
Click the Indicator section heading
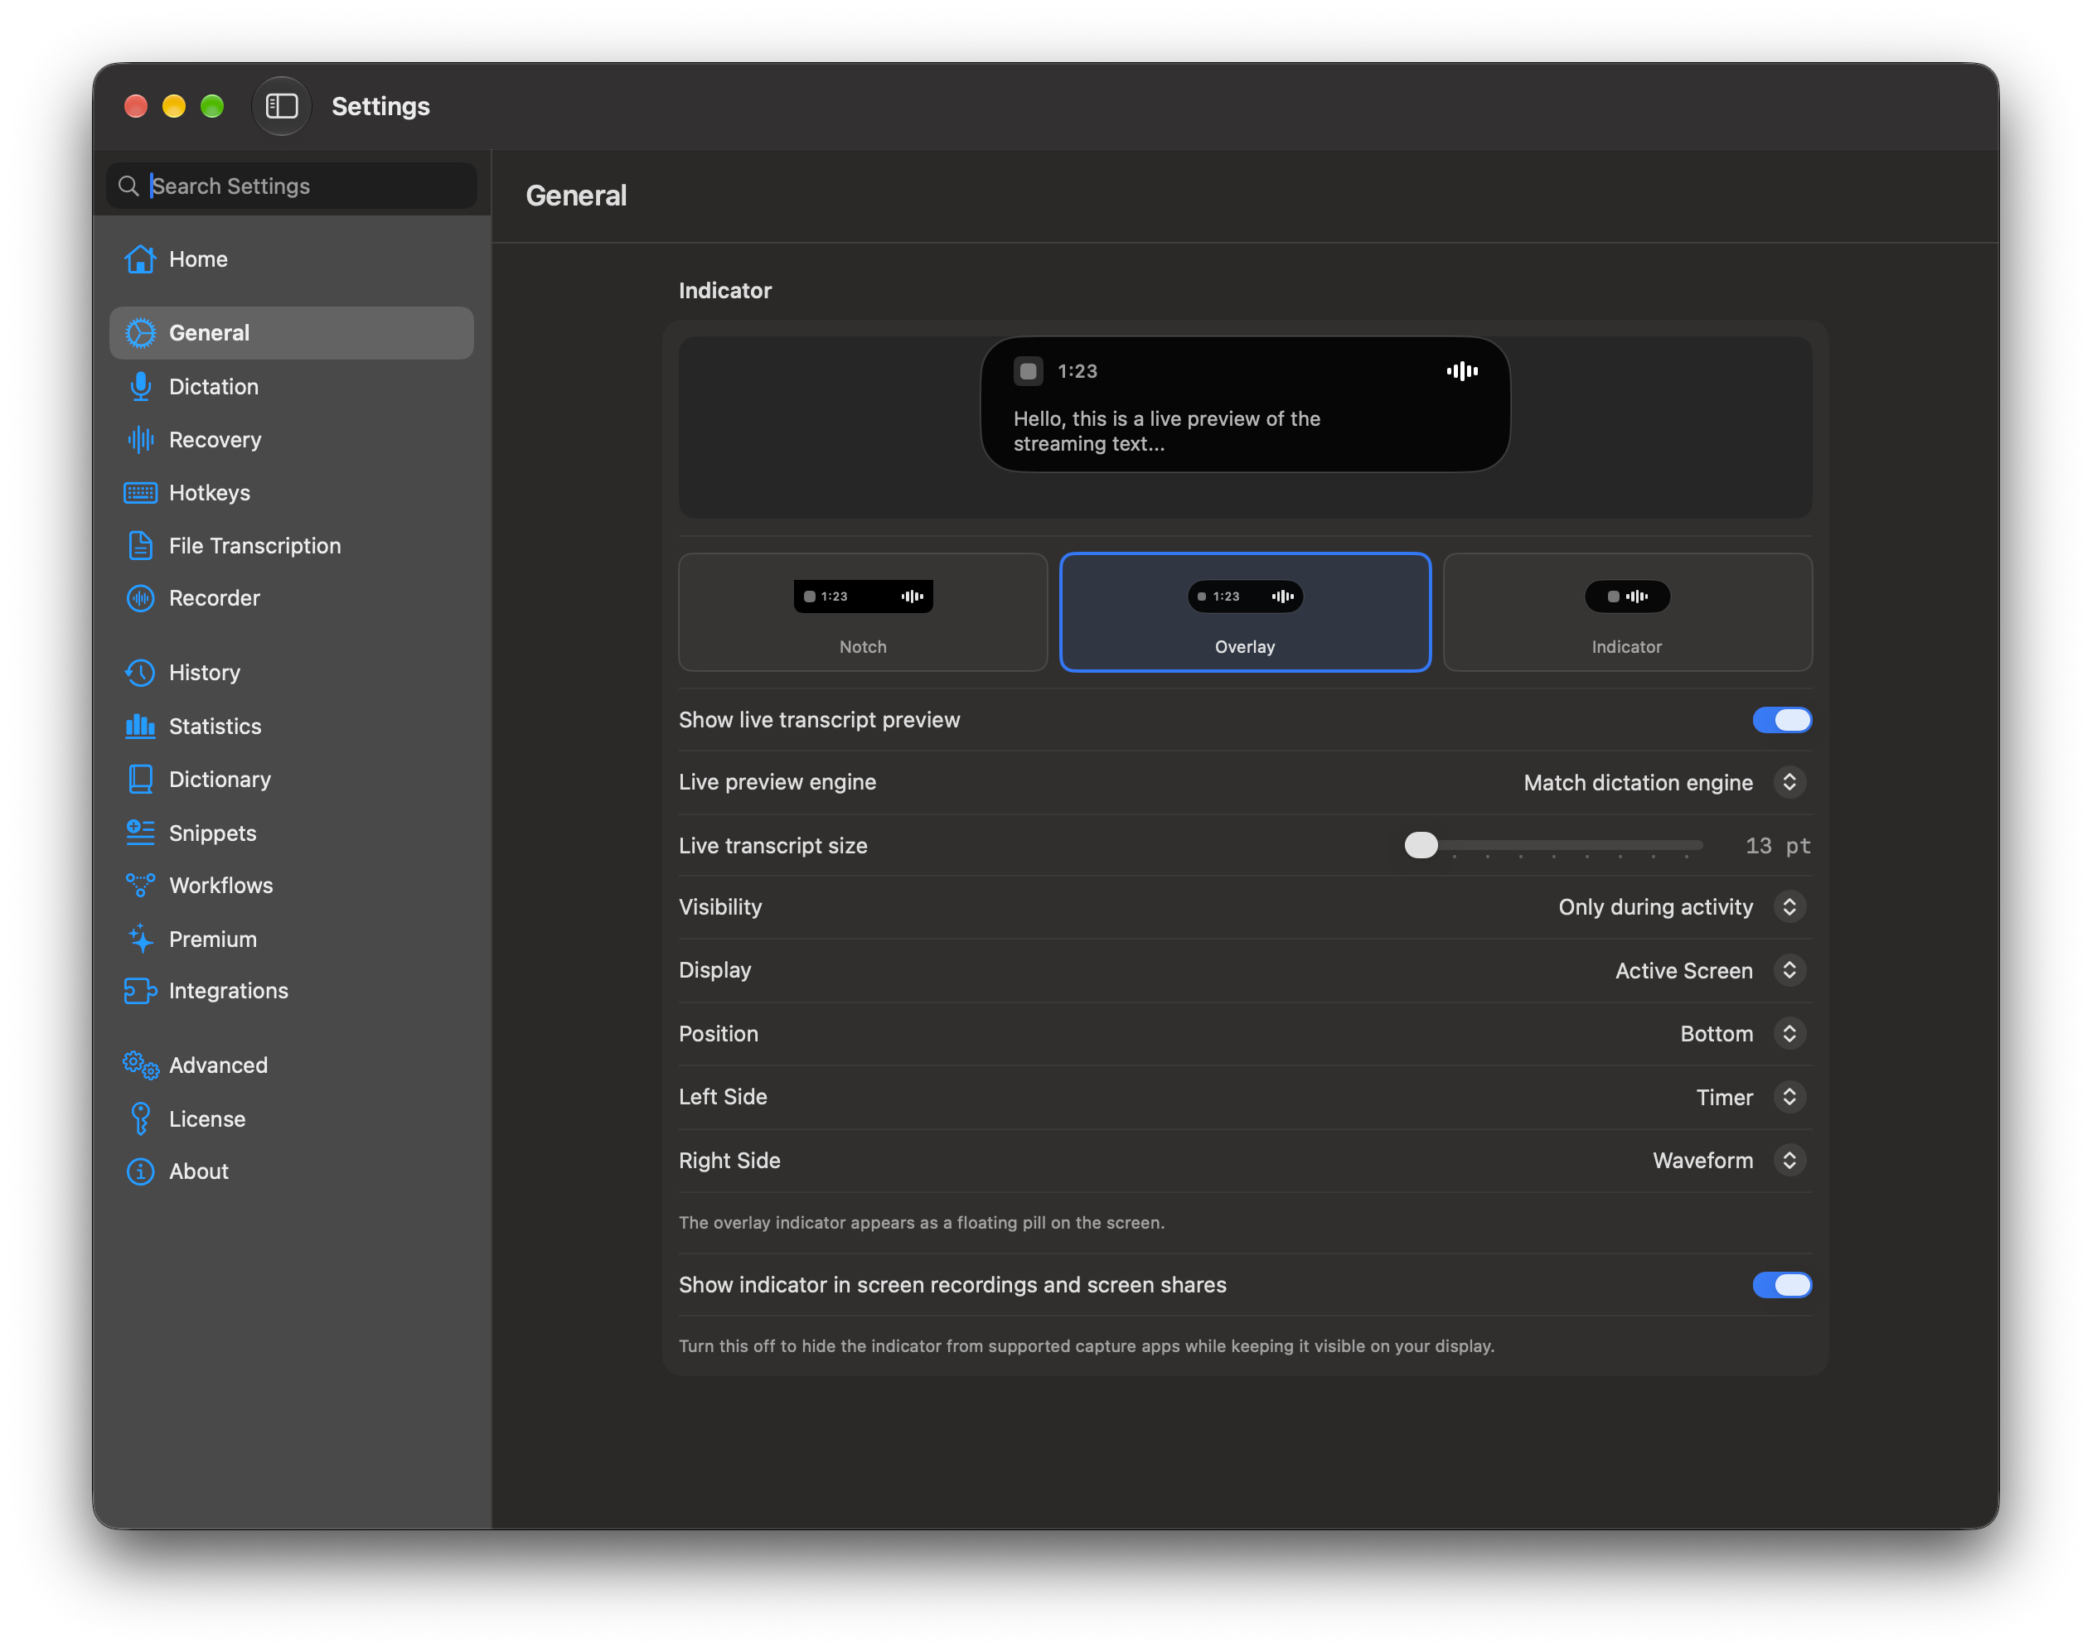[x=724, y=290]
